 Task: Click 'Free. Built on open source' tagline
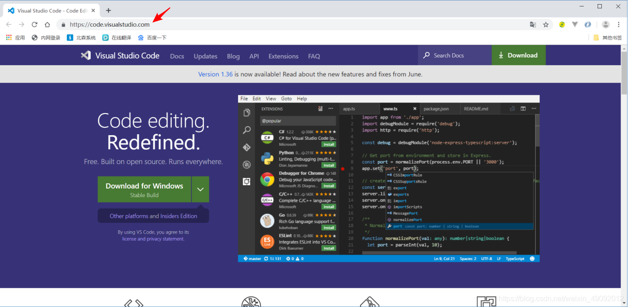pos(153,162)
